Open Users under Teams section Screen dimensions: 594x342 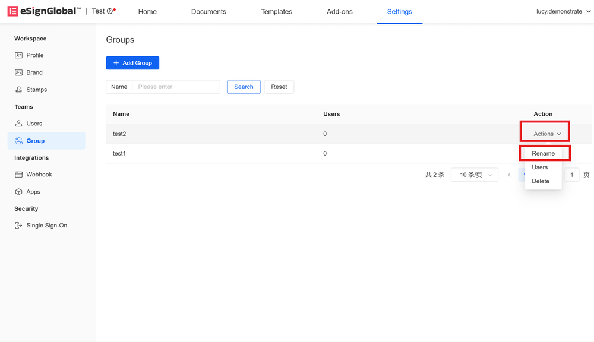pos(34,123)
